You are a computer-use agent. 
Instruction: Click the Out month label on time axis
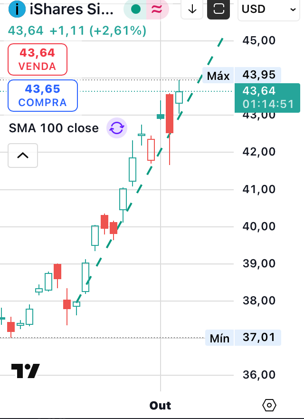[x=161, y=405]
